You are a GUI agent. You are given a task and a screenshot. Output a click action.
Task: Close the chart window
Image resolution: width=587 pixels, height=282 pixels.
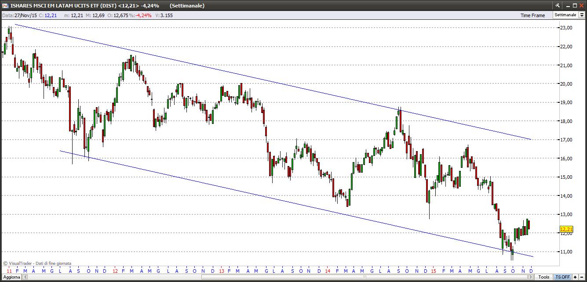(581, 5)
